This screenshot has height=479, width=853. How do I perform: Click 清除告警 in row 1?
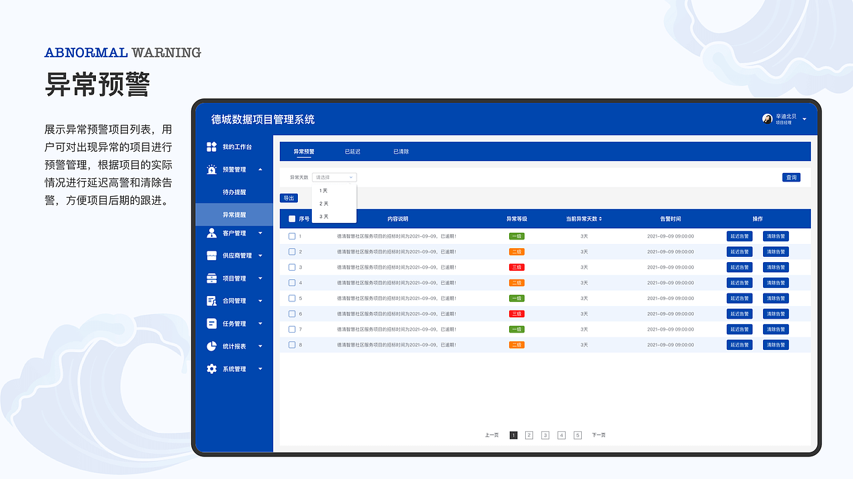[776, 236]
